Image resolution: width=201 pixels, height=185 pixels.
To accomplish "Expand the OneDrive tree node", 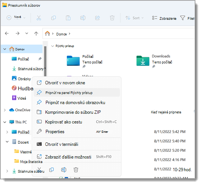I will pos(5,110).
